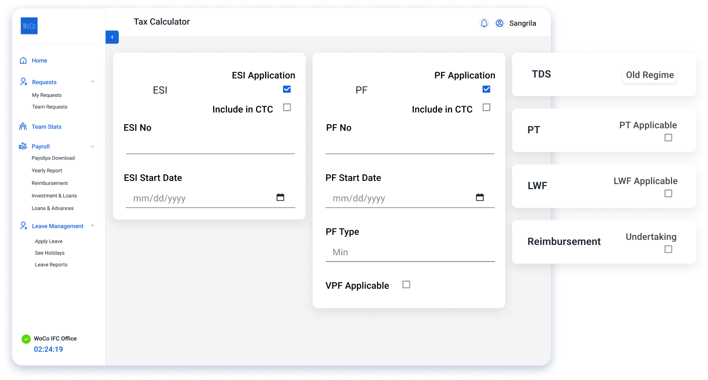The image size is (708, 380).
Task: Collapse the Leave Management chevron
Action: [x=92, y=226]
